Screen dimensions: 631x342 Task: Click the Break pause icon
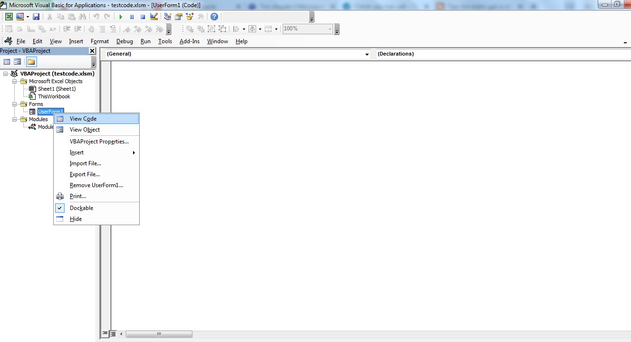132,17
